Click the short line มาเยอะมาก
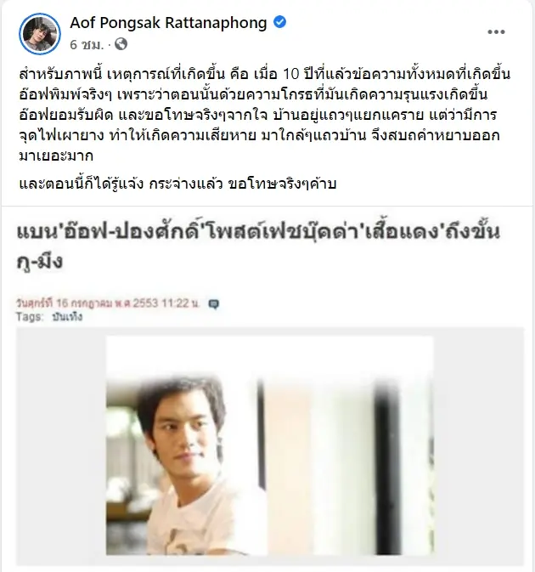This screenshot has width=535, height=572. [x=56, y=156]
